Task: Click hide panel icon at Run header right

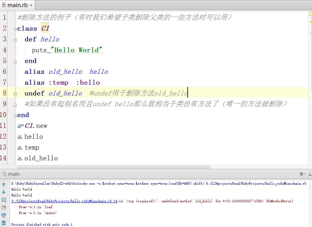Action: (310, 174)
